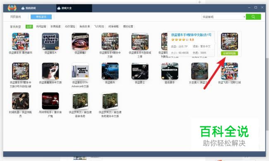269x161 pixels.
Task: Open the 侠盗罗宾汉 简体中文版 box icon
Action: pos(110,101)
